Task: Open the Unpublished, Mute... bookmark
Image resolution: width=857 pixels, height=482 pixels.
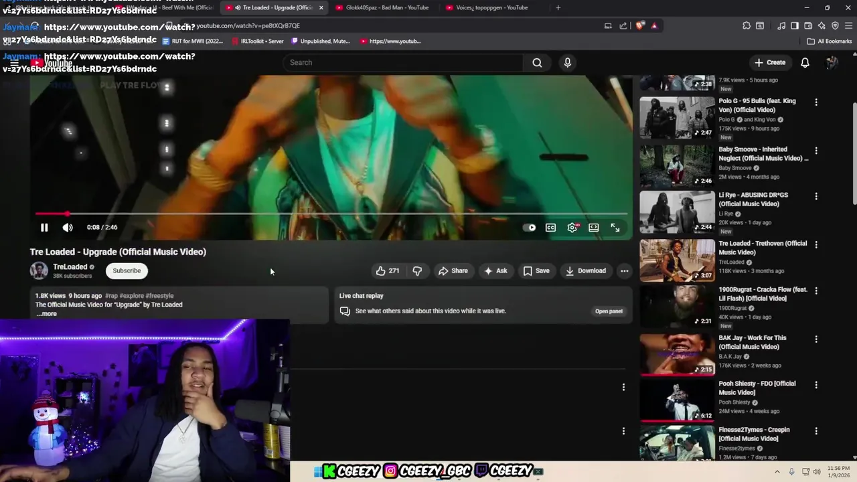Action: point(320,41)
